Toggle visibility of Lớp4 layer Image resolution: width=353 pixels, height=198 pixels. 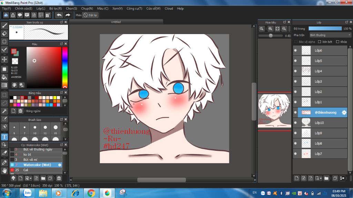coord(295,71)
